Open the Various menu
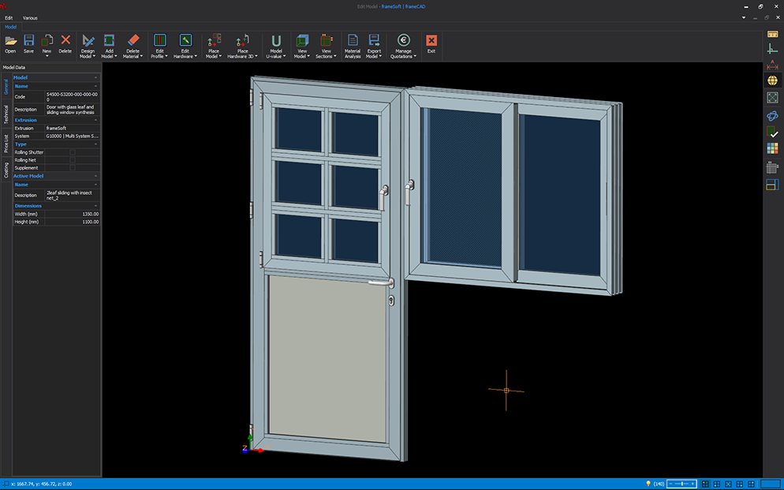The width and height of the screenshot is (784, 490). [30, 18]
